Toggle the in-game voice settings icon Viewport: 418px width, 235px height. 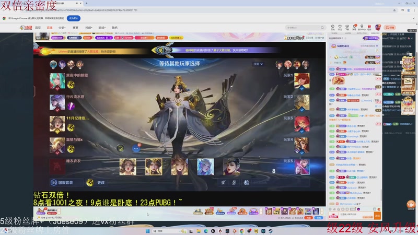pyautogui.click(x=246, y=182)
